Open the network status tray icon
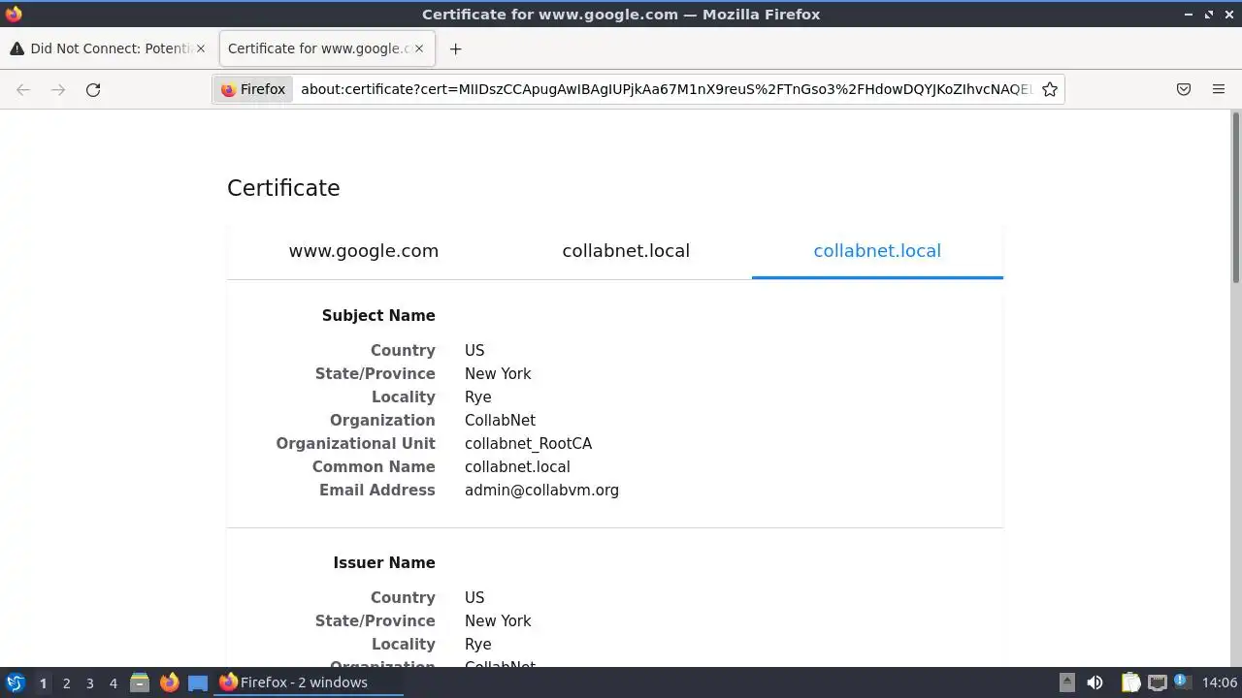This screenshot has width=1242, height=698. pyautogui.click(x=1157, y=682)
